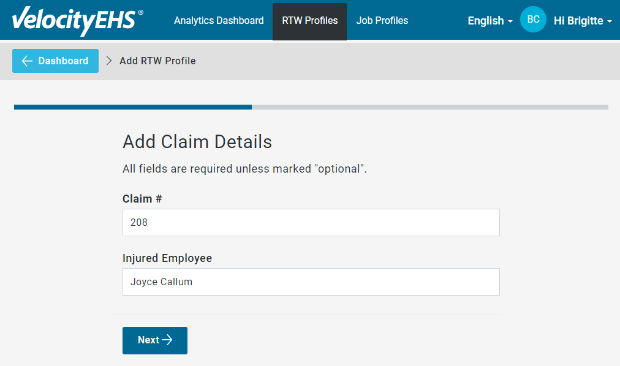Click the Add RTW Profile breadcrumb text
The image size is (620, 366).
pos(157,61)
